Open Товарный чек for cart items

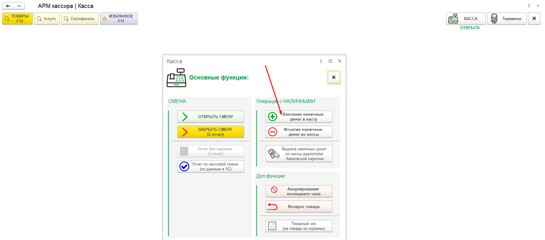299,226
